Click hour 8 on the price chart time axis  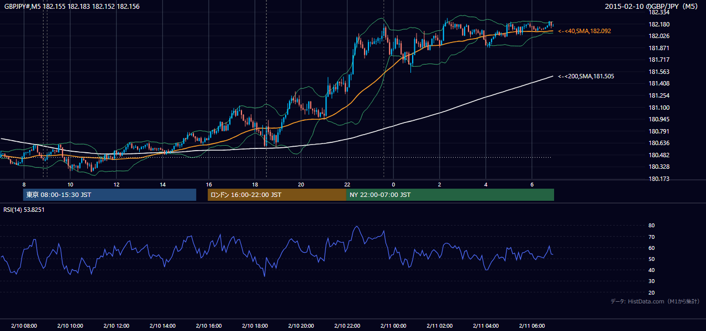tap(24, 184)
